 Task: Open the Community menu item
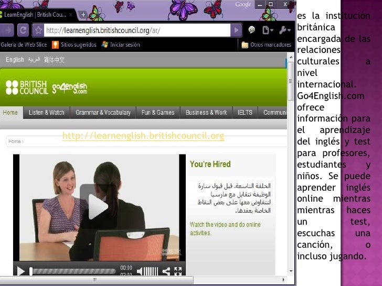(x=273, y=113)
